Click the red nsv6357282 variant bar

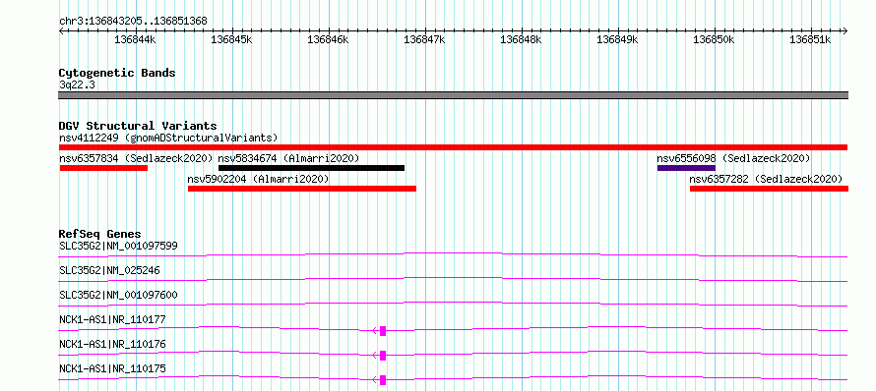point(770,189)
